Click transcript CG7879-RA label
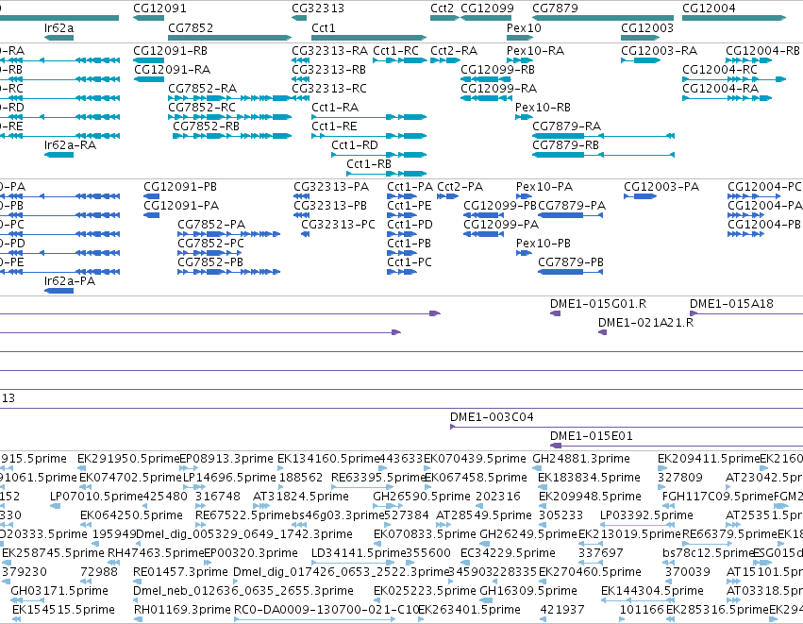Screen dimensions: 803x624 tap(567, 126)
